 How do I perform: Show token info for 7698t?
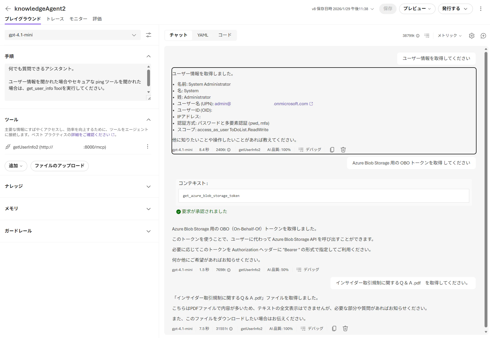(x=229, y=270)
